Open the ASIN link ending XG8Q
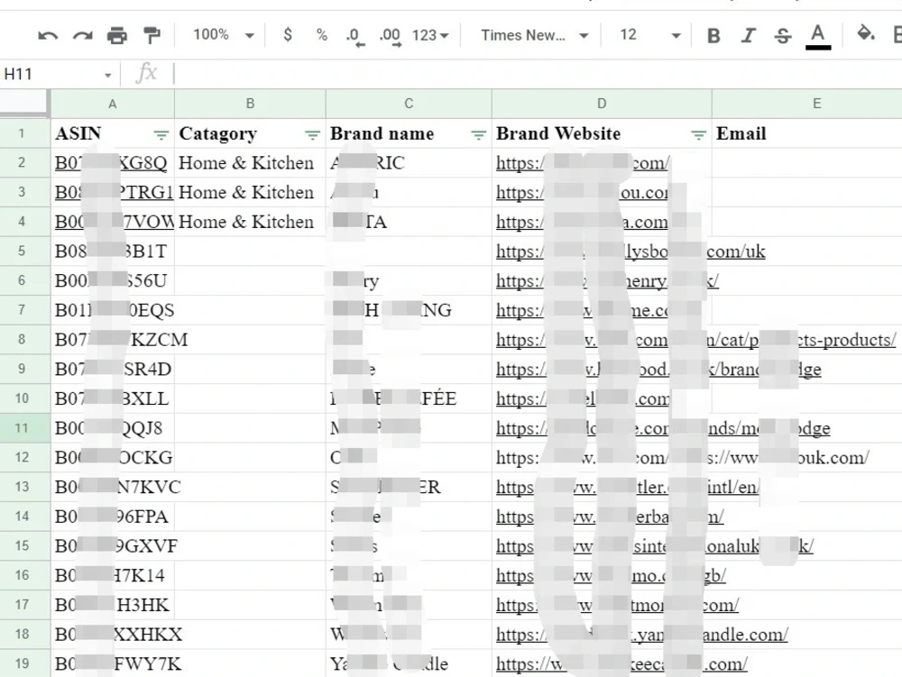Image resolution: width=902 pixels, height=677 pixels. tap(111, 163)
